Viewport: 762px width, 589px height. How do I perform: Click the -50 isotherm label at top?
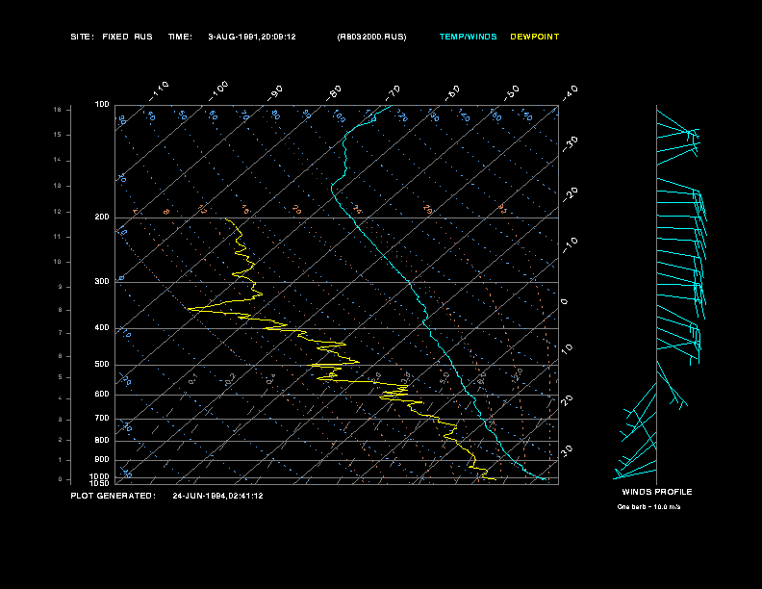click(x=511, y=92)
